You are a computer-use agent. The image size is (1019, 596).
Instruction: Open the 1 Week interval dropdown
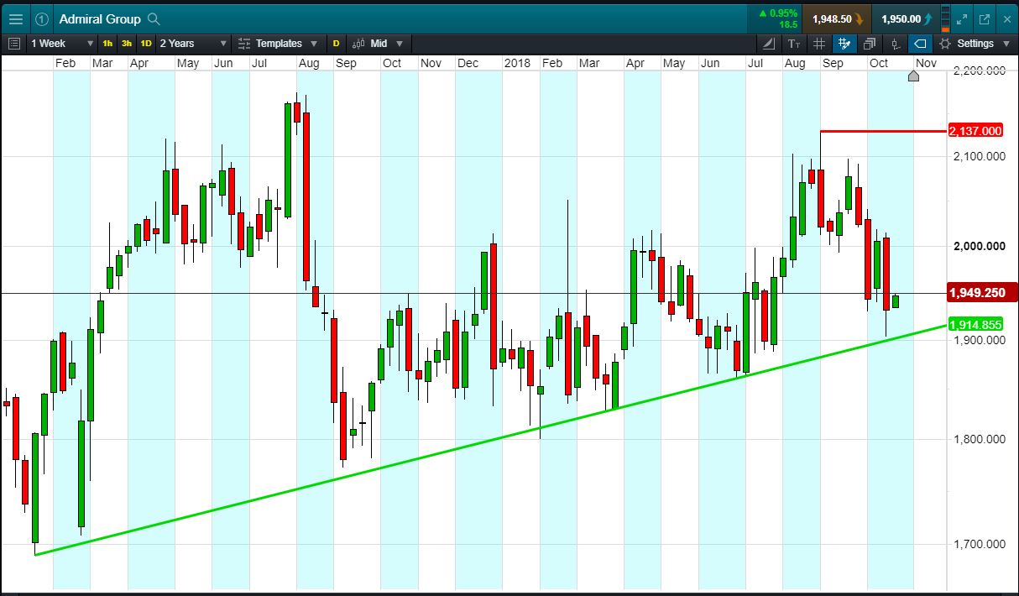tap(62, 44)
